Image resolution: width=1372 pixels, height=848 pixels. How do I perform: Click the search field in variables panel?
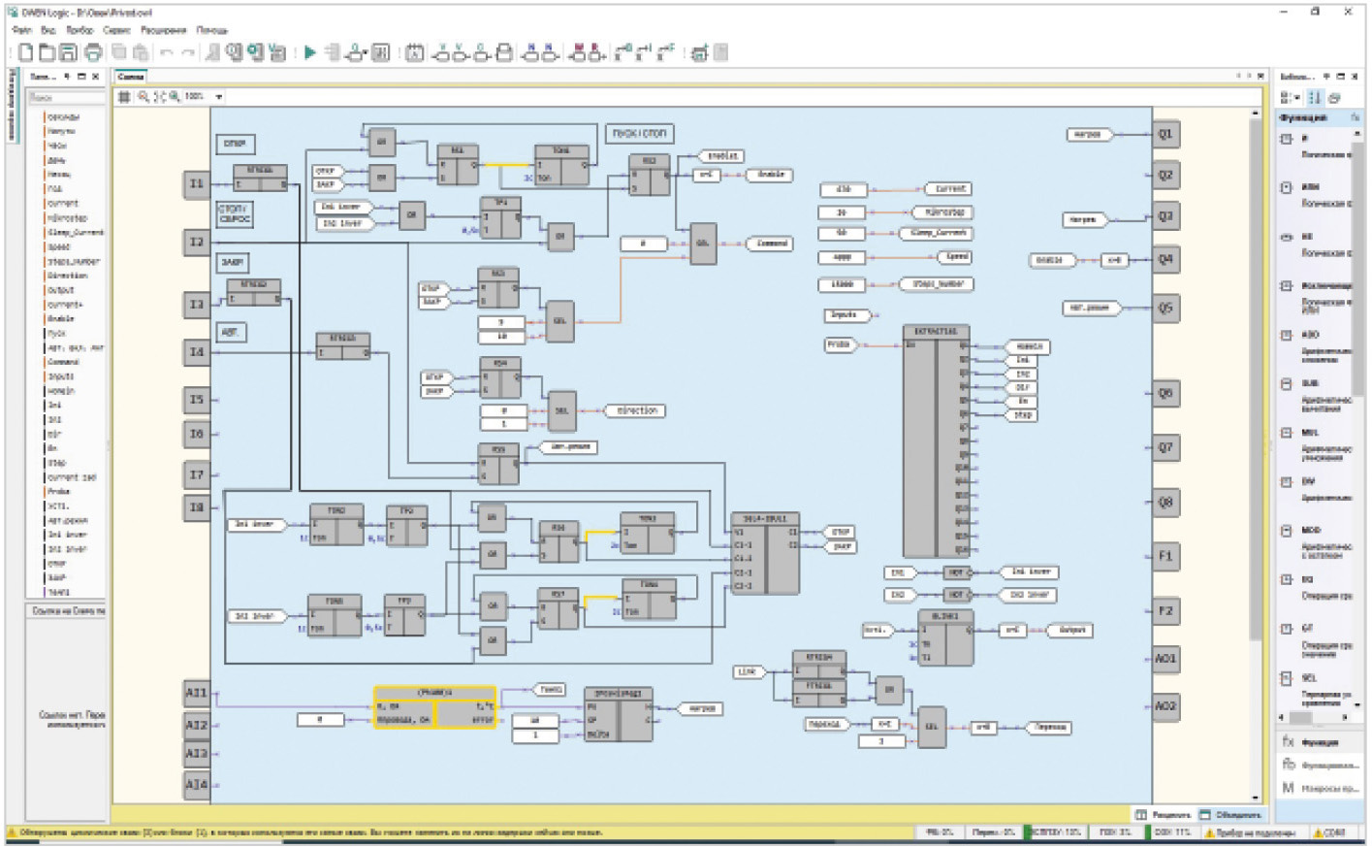(x=66, y=98)
